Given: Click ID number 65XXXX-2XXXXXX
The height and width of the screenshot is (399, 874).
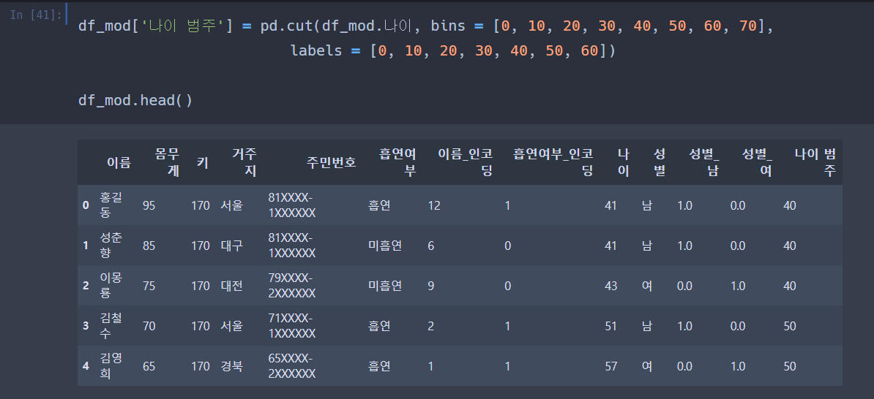Looking at the screenshot, I should [292, 365].
